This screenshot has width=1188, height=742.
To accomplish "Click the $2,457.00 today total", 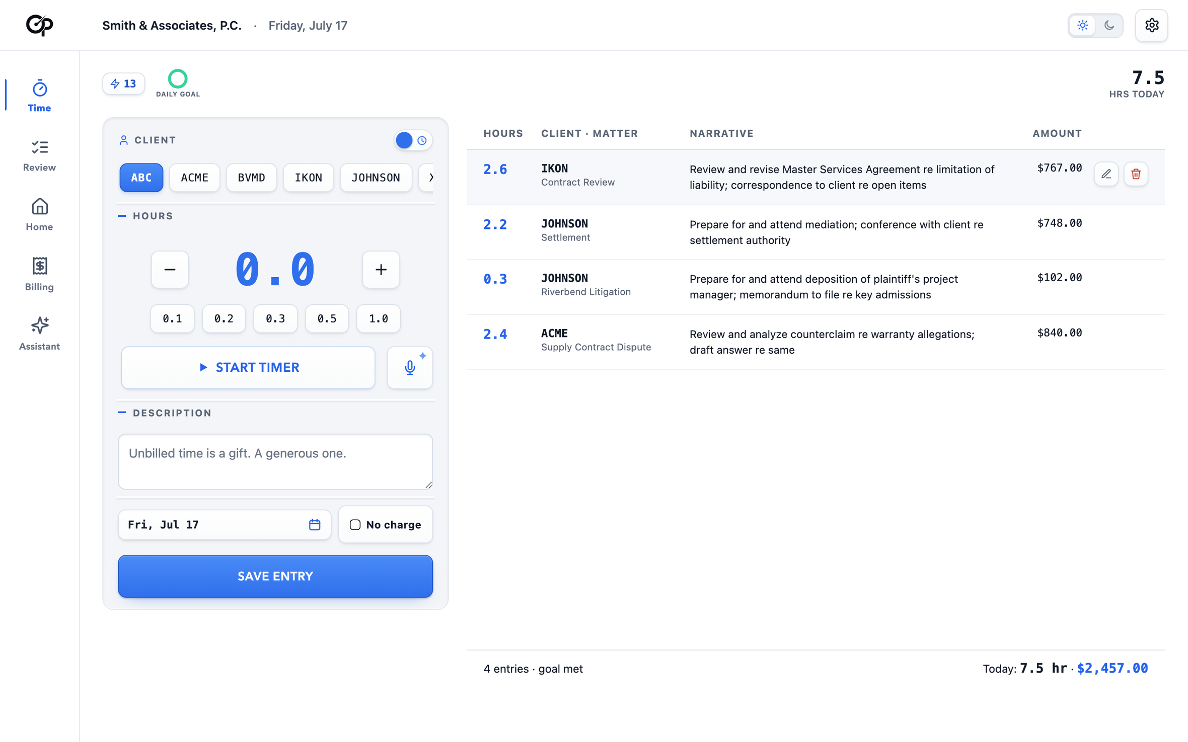I will click(1112, 669).
